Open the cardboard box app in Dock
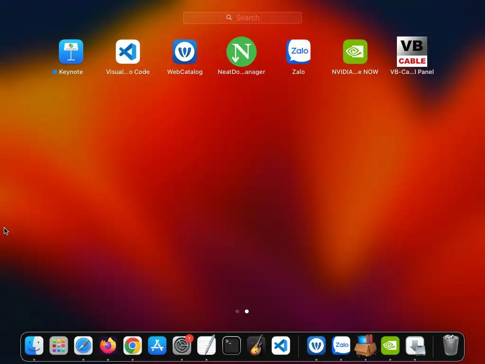The width and height of the screenshot is (485, 364). point(365,346)
